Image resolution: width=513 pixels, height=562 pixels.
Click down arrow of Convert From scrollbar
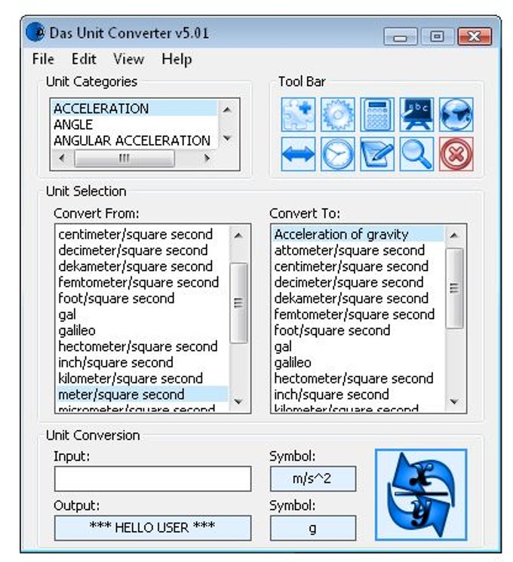coord(238,402)
